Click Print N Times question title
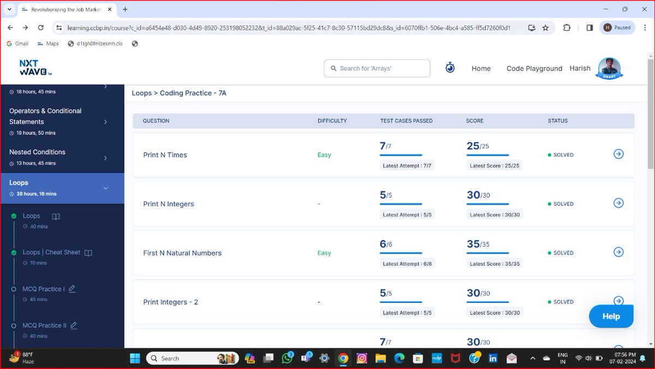 (165, 155)
